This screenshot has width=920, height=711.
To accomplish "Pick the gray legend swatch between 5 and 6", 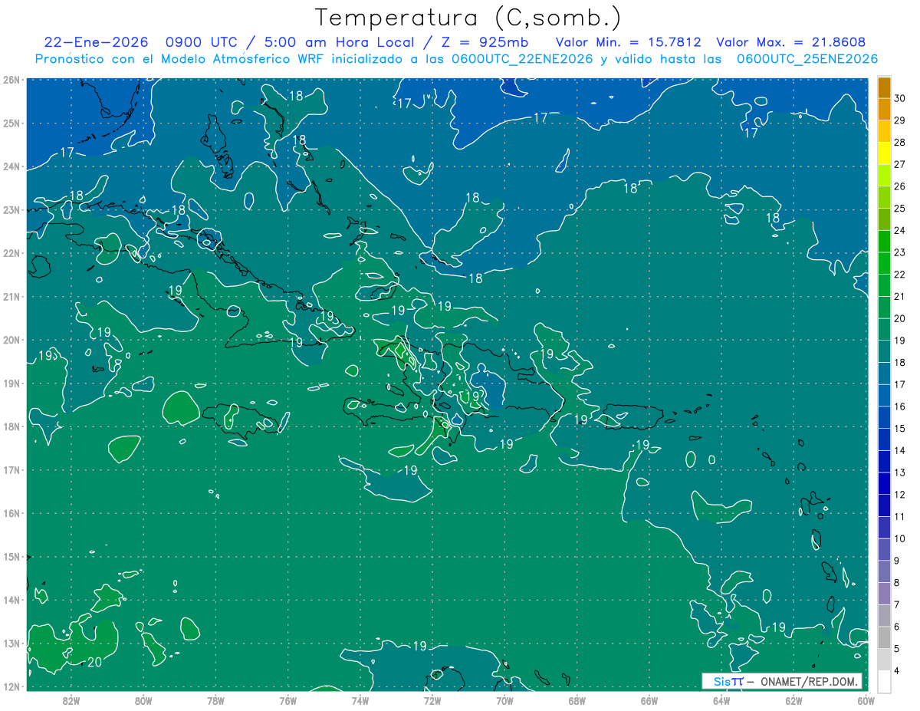I will pos(884,637).
